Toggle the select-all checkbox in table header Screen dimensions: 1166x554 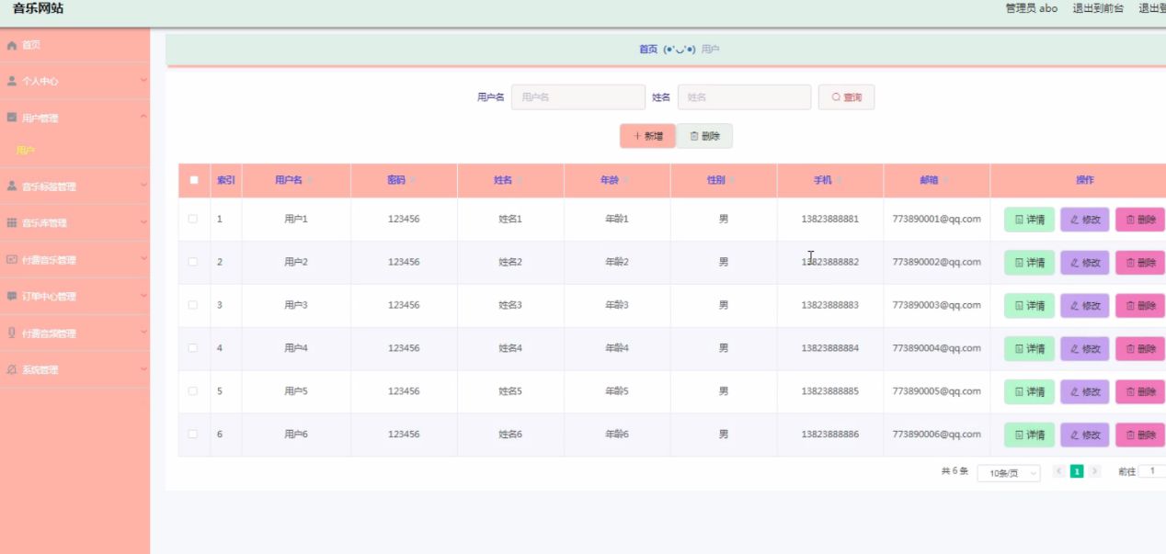point(194,180)
